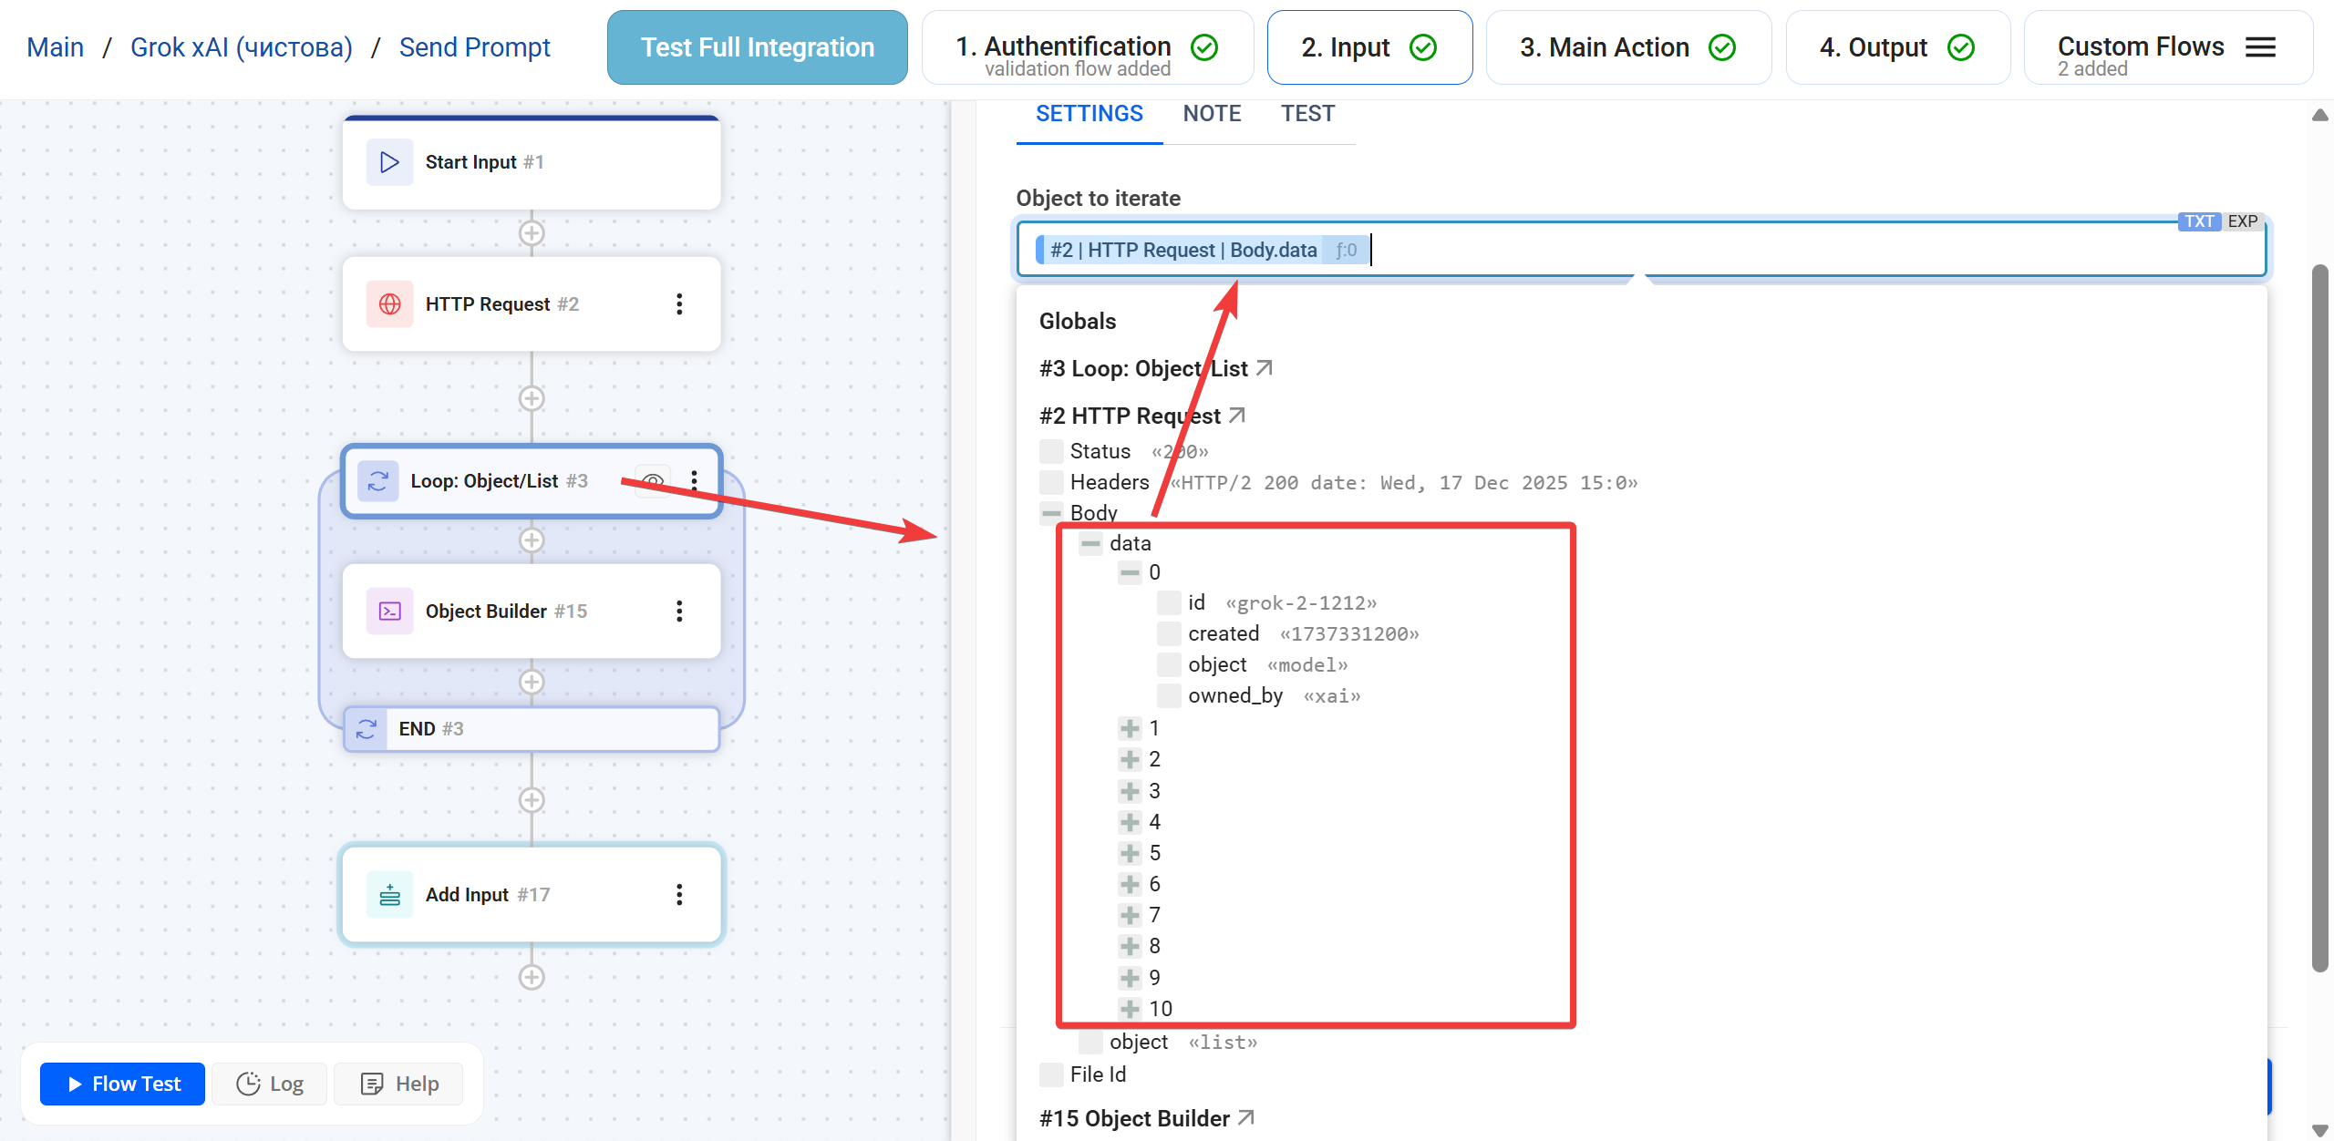This screenshot has height=1141, width=2334.
Task: Expand item 1 in the data array
Action: tap(1130, 727)
